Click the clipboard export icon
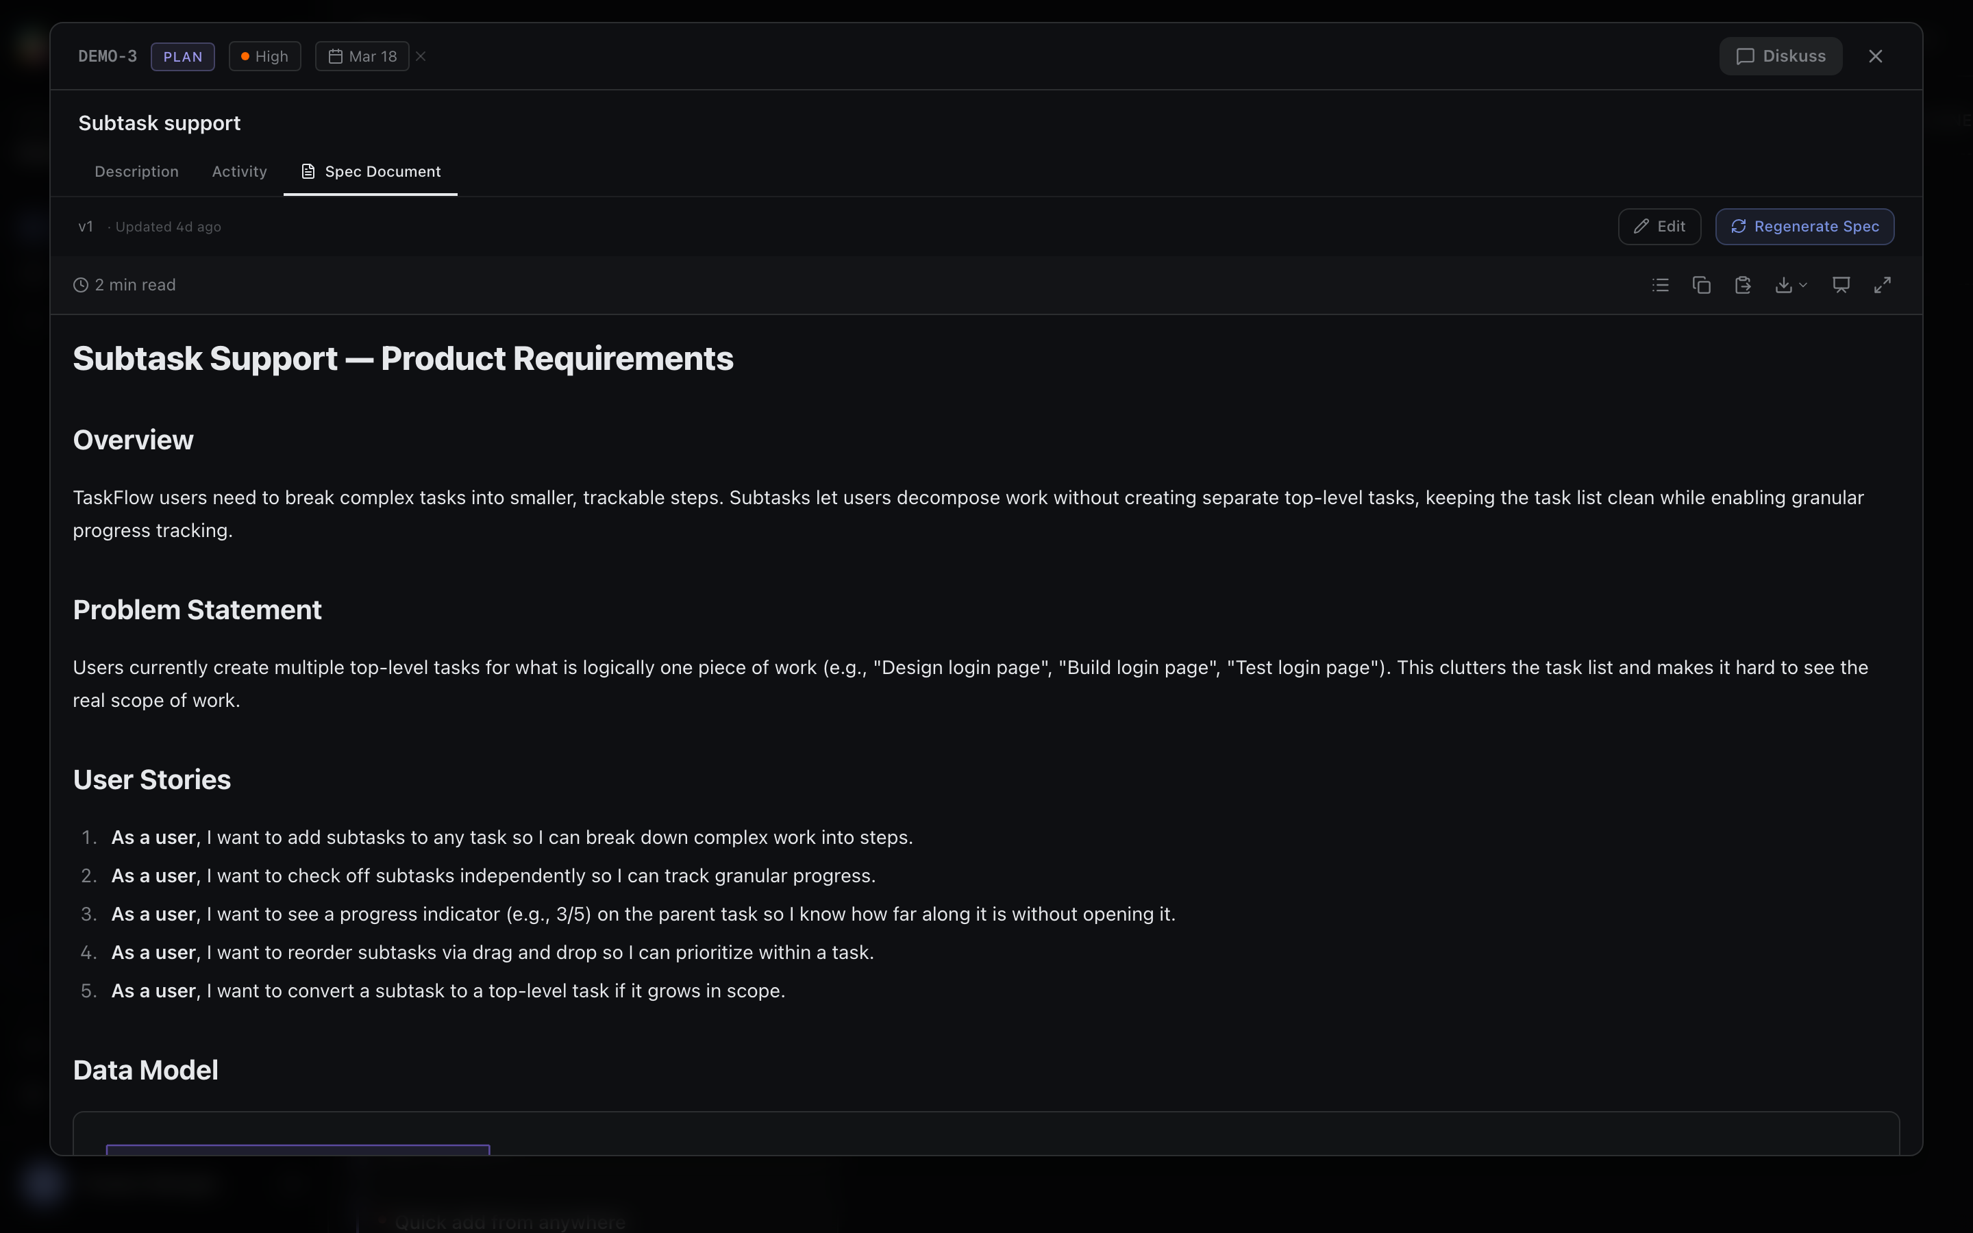The height and width of the screenshot is (1233, 1973). pyautogui.click(x=1742, y=284)
